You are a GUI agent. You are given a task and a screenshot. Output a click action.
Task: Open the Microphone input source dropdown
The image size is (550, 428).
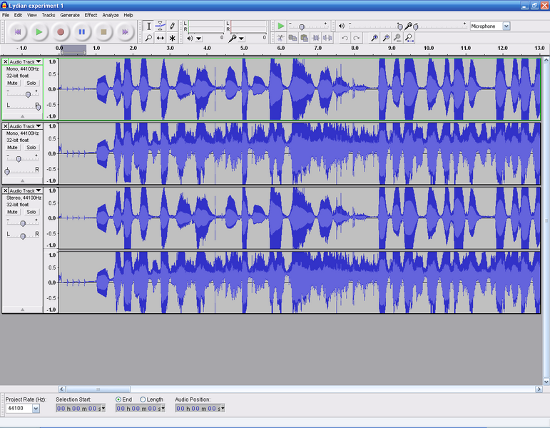coord(506,26)
